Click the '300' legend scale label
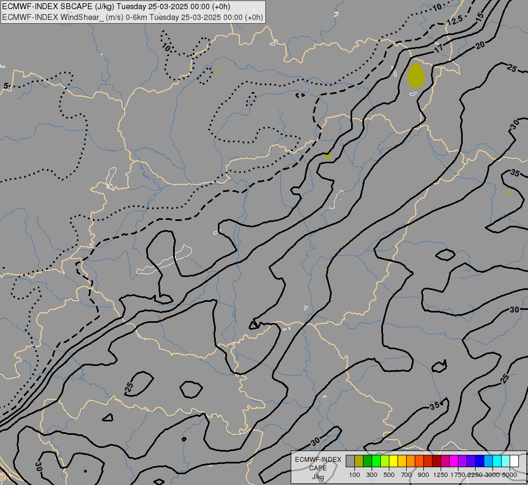Screen dimensions: 528x485 (372, 475)
